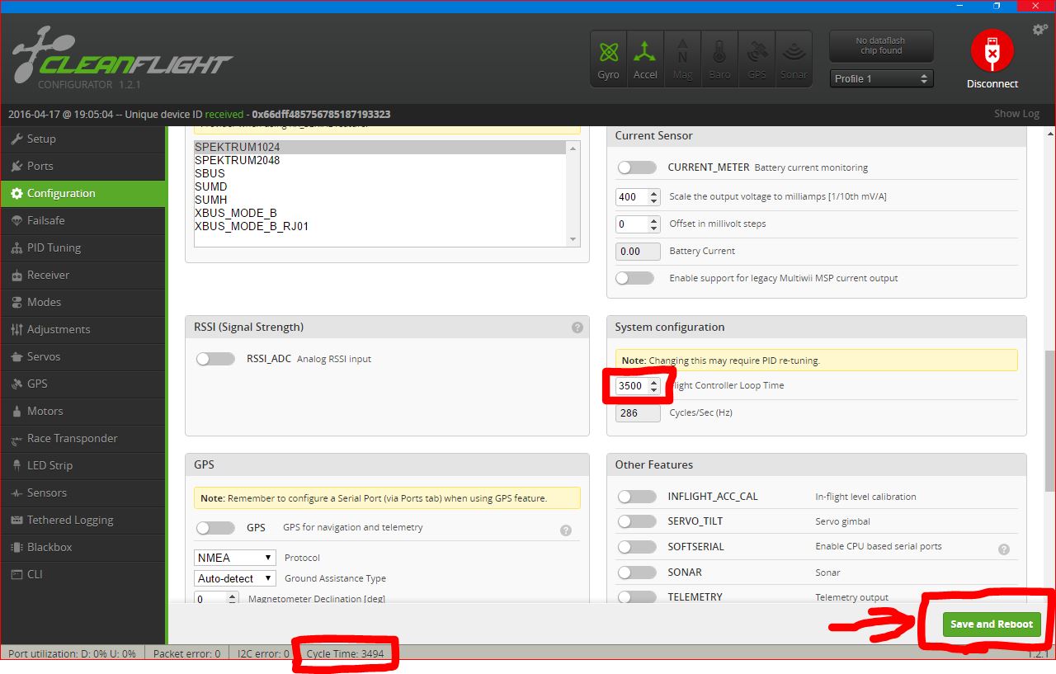
Task: Toggle legacy Multiwii MSP current output
Action: (x=635, y=278)
